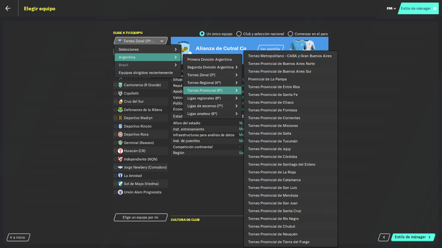Select Torneo Provincial de Santa Fe

point(291,95)
